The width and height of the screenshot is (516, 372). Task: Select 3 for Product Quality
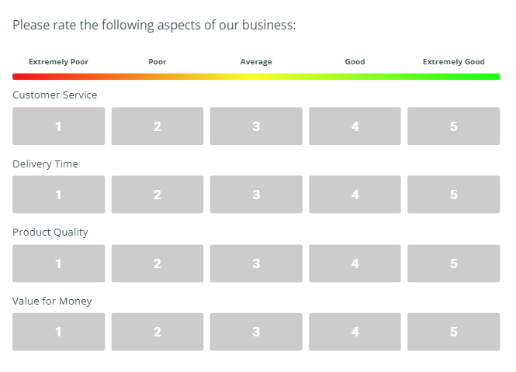pos(256,263)
